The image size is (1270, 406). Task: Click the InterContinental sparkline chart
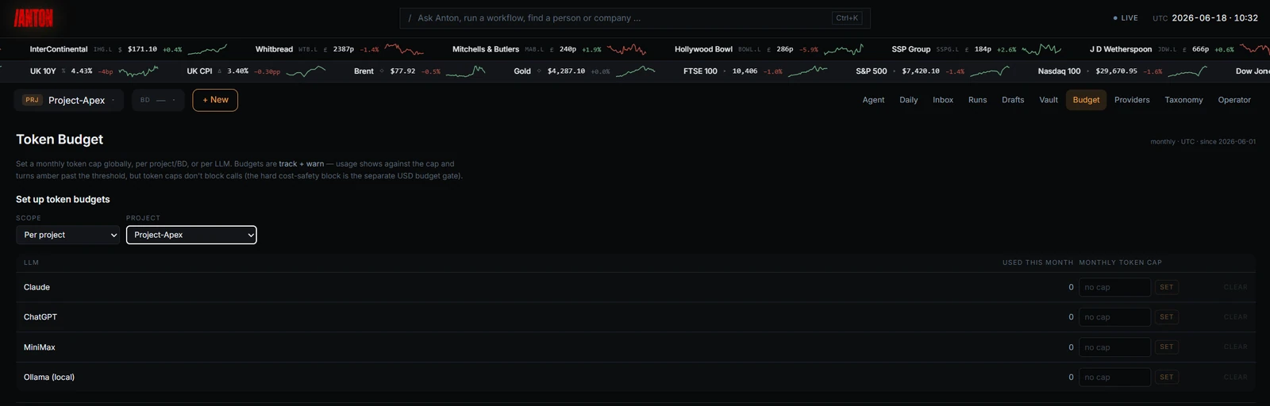tap(207, 49)
